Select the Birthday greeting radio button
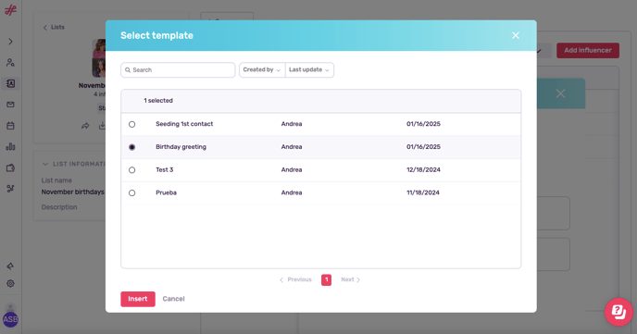This screenshot has height=334, width=637. coord(132,147)
